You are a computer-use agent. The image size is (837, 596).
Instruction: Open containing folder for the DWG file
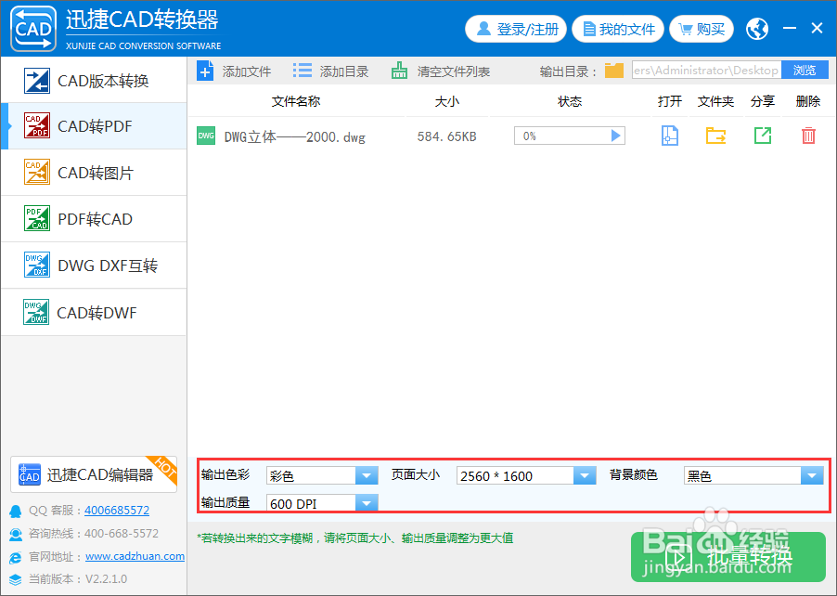coord(715,136)
